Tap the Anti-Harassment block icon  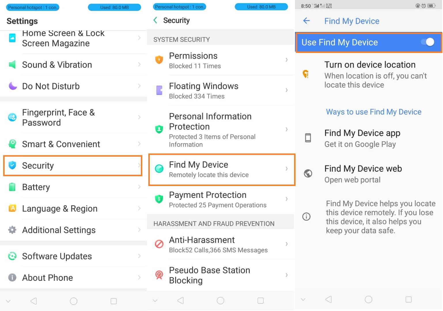tap(159, 244)
